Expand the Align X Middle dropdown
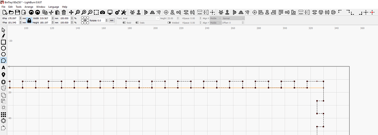378x135 pixels. pos(215,18)
